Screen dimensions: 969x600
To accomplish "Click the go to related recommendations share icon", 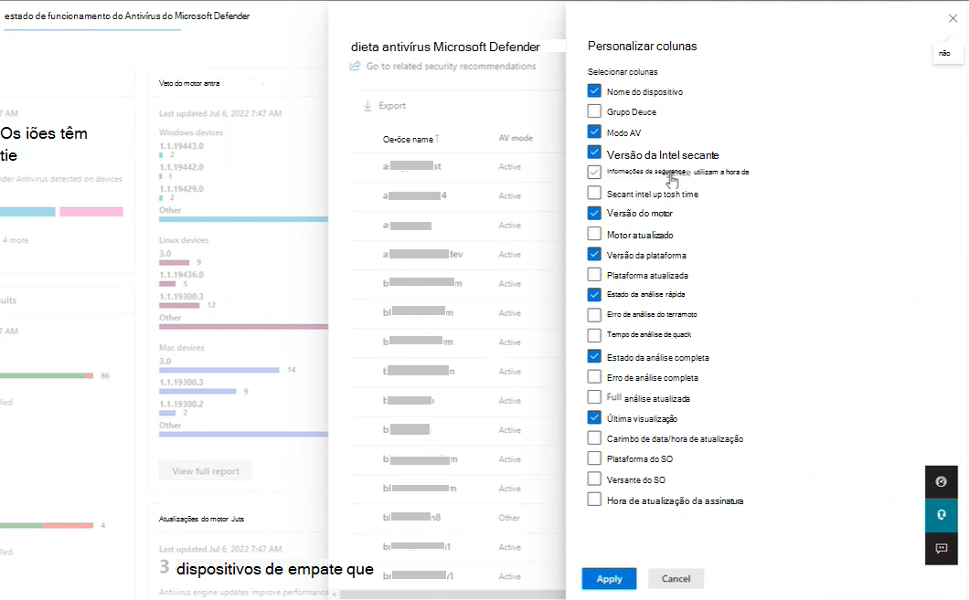I will click(356, 66).
